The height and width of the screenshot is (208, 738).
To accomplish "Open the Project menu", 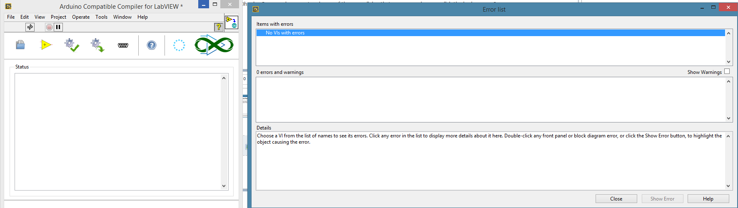I will 58,17.
